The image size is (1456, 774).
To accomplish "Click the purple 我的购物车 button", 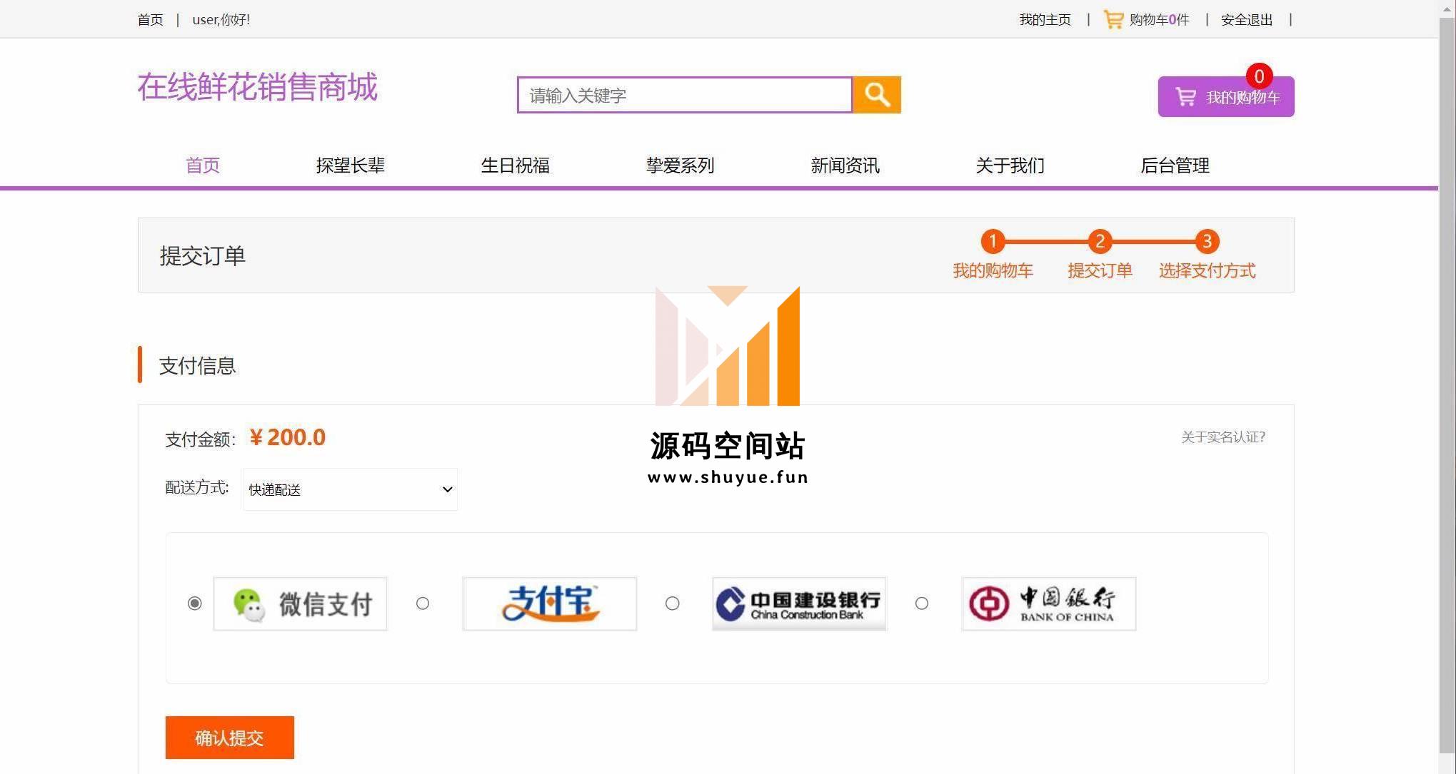I will click(1226, 97).
